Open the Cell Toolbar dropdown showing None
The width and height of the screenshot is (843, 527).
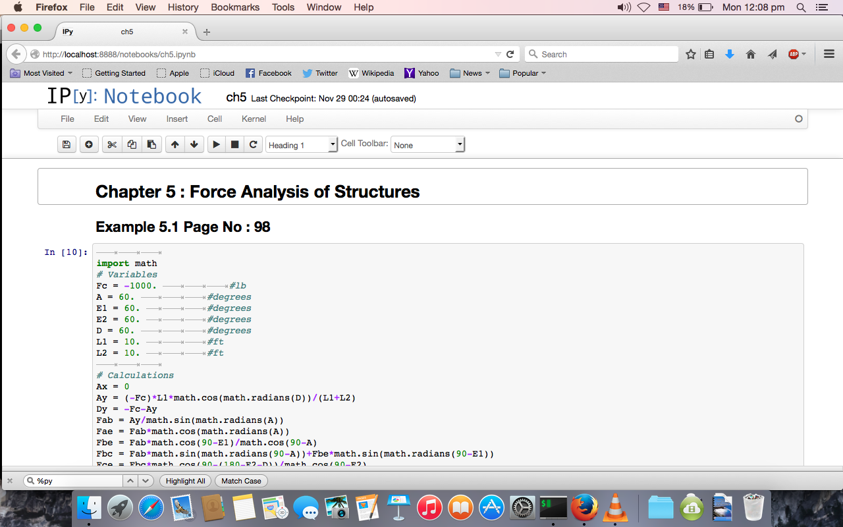(x=427, y=145)
